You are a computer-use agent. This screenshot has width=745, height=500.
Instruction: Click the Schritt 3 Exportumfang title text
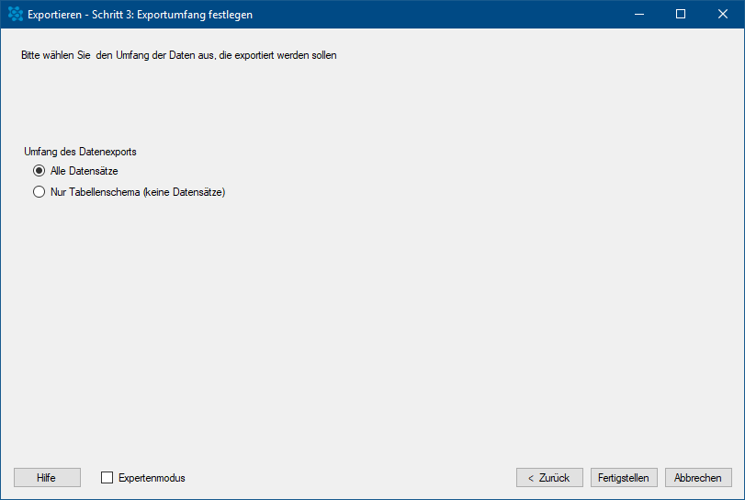[x=172, y=15]
